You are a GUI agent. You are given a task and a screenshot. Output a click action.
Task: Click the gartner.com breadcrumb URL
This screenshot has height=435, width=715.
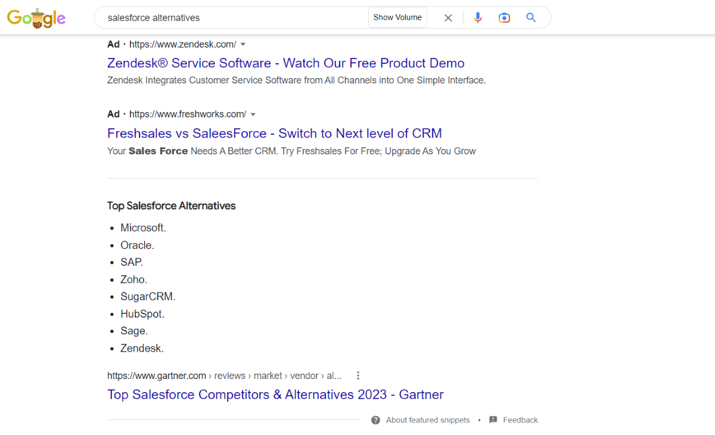point(225,375)
